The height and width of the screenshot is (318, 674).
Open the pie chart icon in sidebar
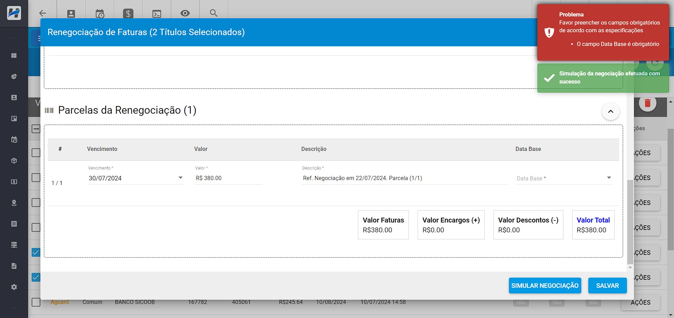coord(14,77)
